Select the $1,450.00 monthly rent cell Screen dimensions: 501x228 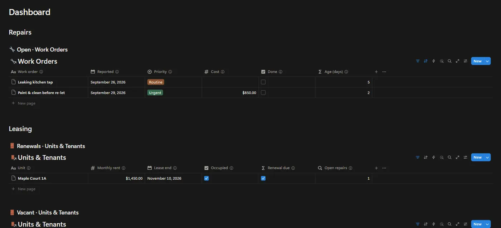point(116,178)
